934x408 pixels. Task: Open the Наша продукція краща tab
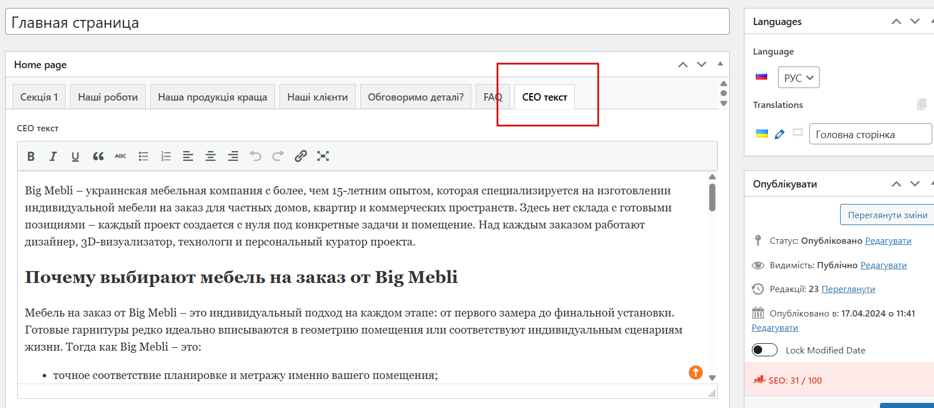212,97
